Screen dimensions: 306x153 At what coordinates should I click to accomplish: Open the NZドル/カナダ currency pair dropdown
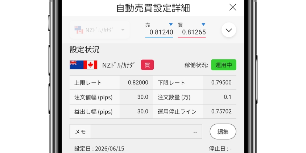pos(100,30)
